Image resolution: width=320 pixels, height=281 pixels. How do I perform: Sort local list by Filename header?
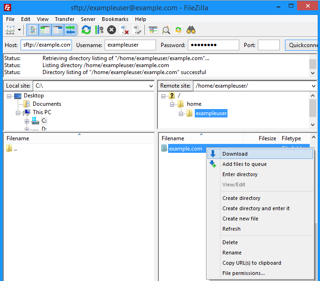click(18, 138)
